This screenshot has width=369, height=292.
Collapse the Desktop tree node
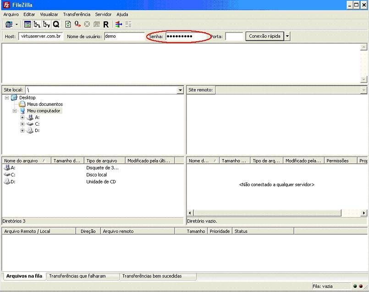(7, 98)
